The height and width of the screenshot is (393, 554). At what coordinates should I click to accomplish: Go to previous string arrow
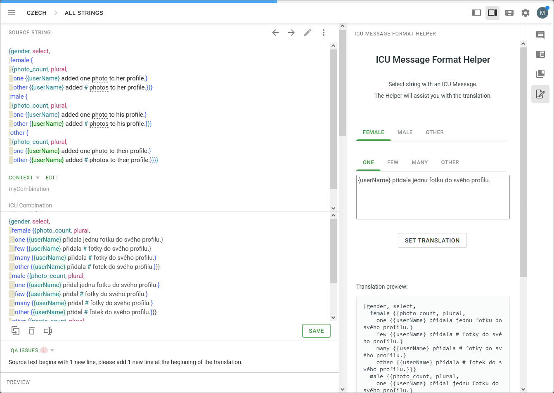[x=275, y=33]
